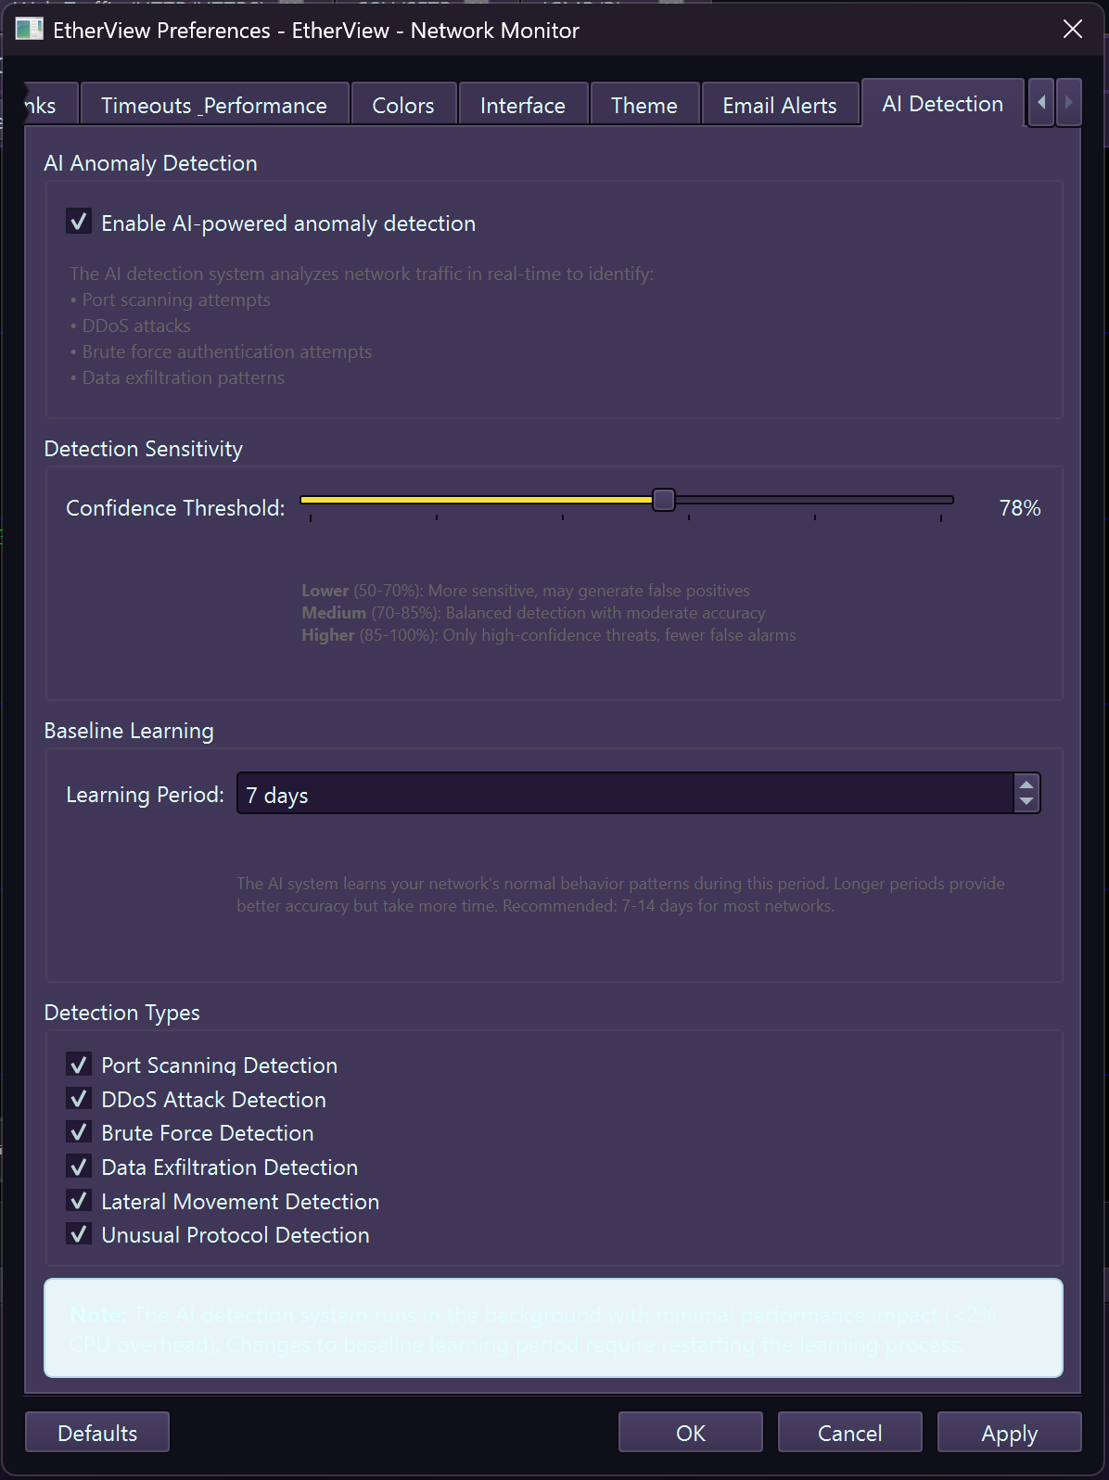
Task: Click the Apply button
Action: 1010,1433
